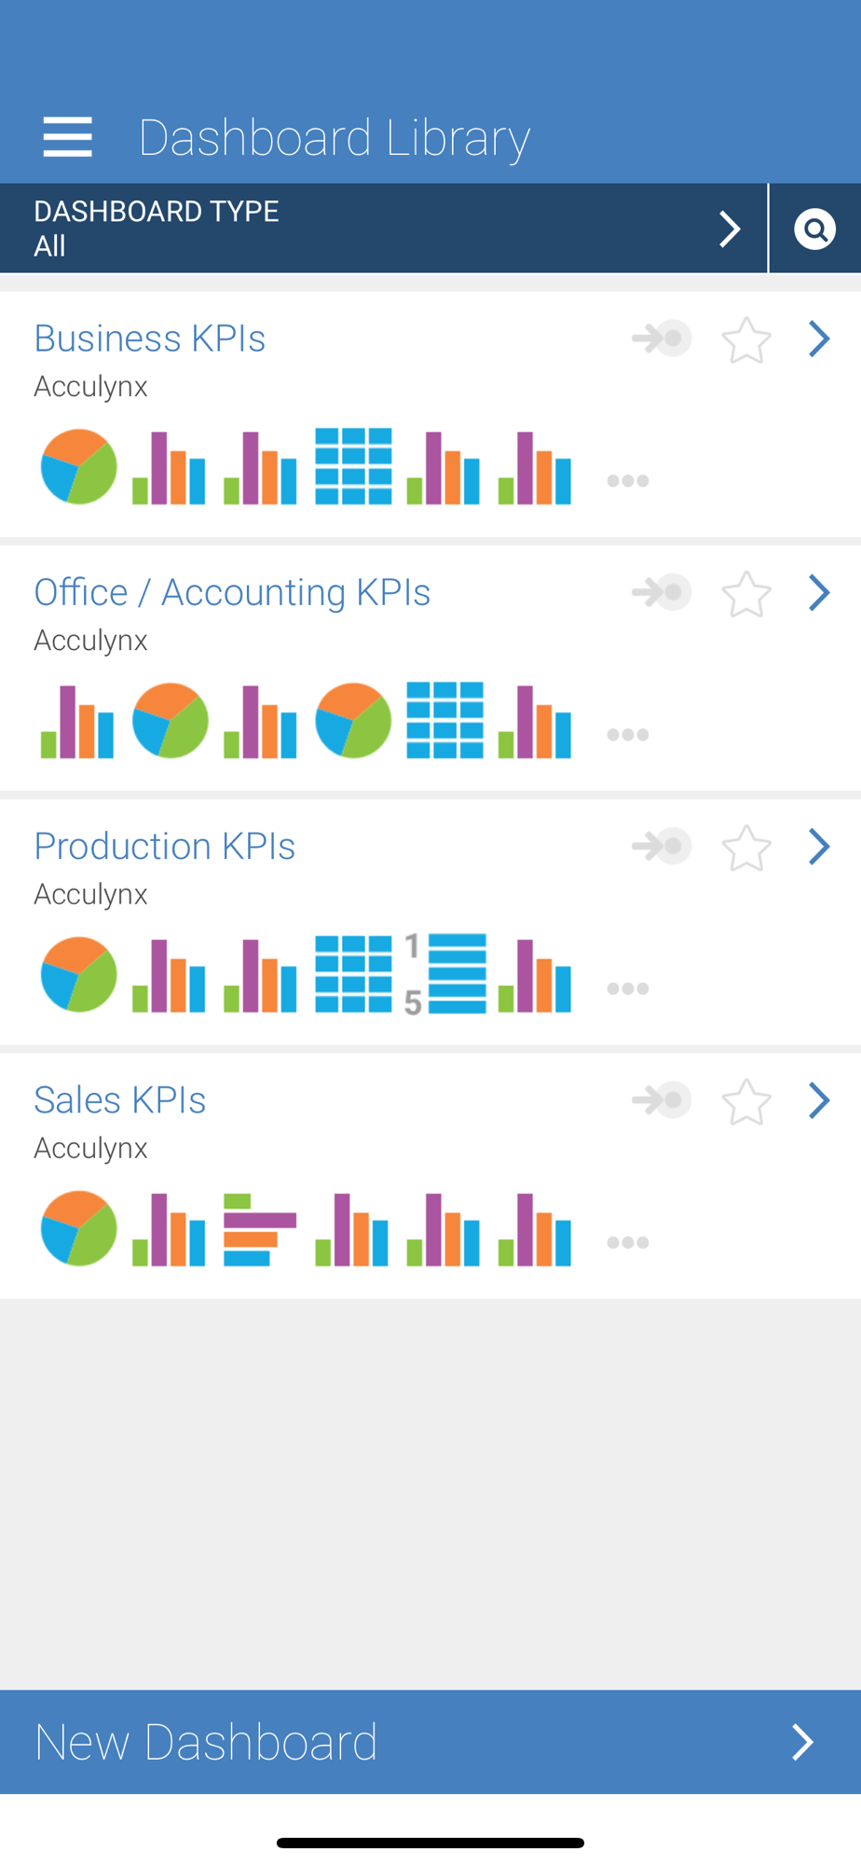Tap the search magnifier icon
861x1865 pixels.
814,229
